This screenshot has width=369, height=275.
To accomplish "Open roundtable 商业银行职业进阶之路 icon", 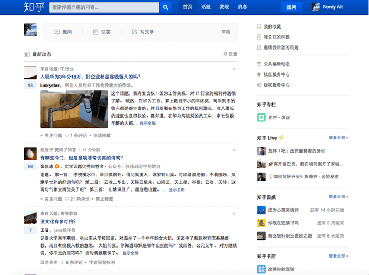I will pyautogui.click(x=261, y=236).
